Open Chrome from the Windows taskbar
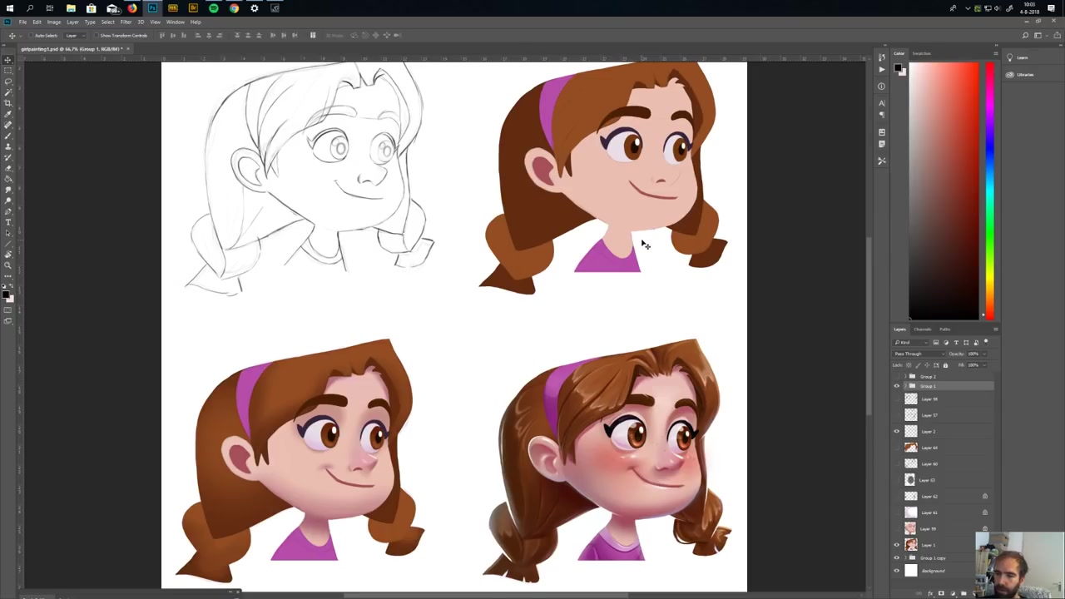 [234, 8]
